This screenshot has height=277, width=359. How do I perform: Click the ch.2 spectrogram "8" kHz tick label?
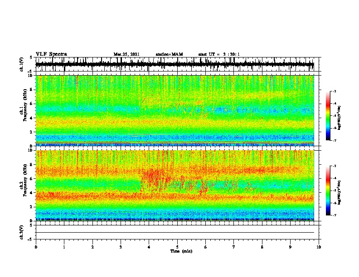point(32,165)
